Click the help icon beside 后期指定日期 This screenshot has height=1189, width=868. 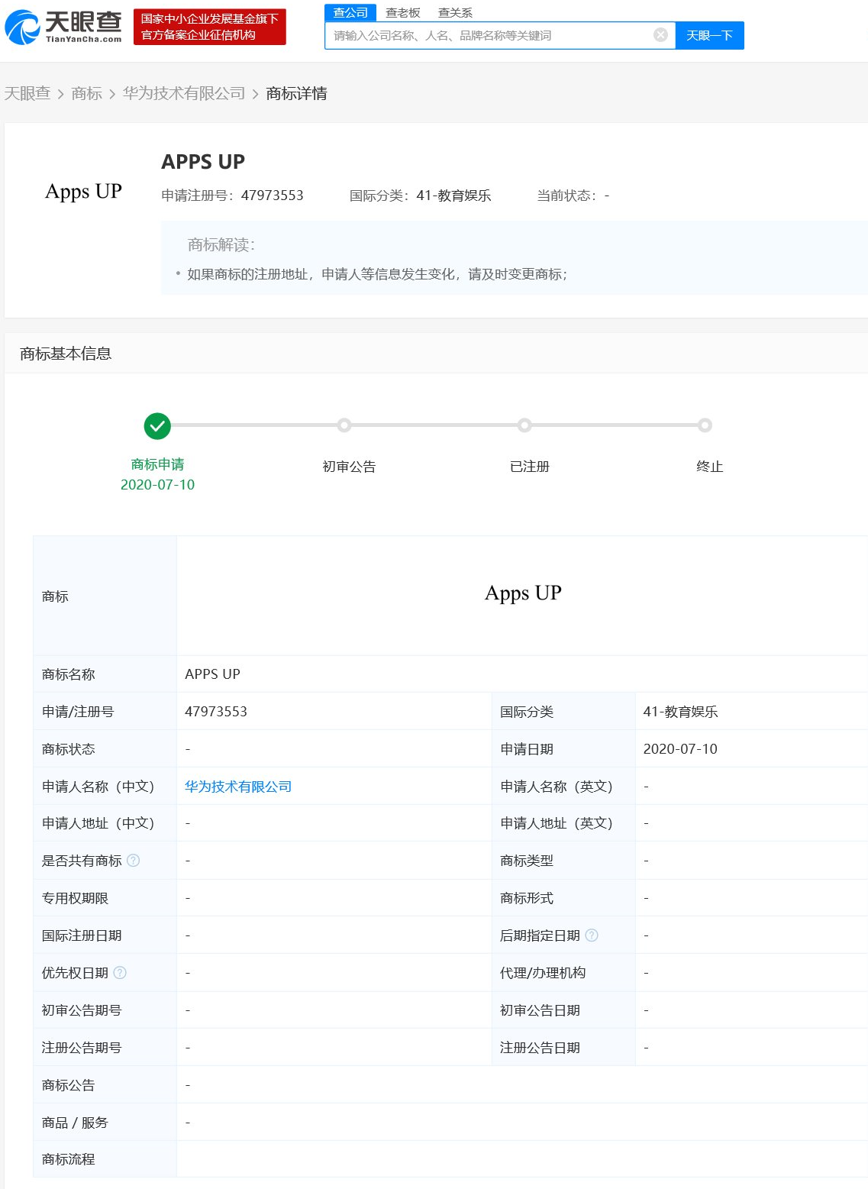point(592,935)
